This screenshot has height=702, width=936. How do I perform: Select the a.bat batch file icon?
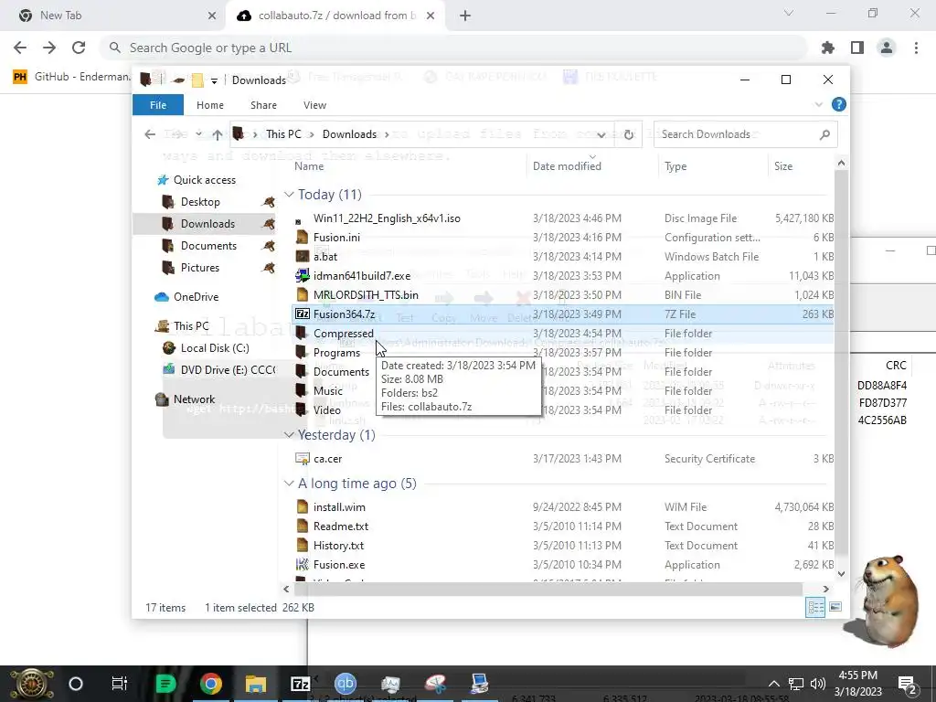click(x=302, y=257)
